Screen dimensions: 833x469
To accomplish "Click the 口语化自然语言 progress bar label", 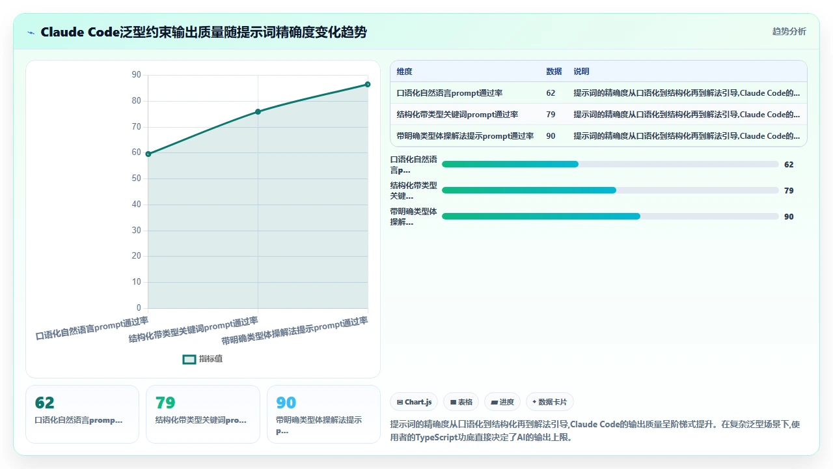I will (x=413, y=165).
